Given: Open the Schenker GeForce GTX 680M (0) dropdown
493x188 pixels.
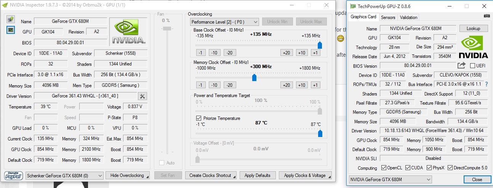Looking at the screenshot, I should [x=64, y=175].
